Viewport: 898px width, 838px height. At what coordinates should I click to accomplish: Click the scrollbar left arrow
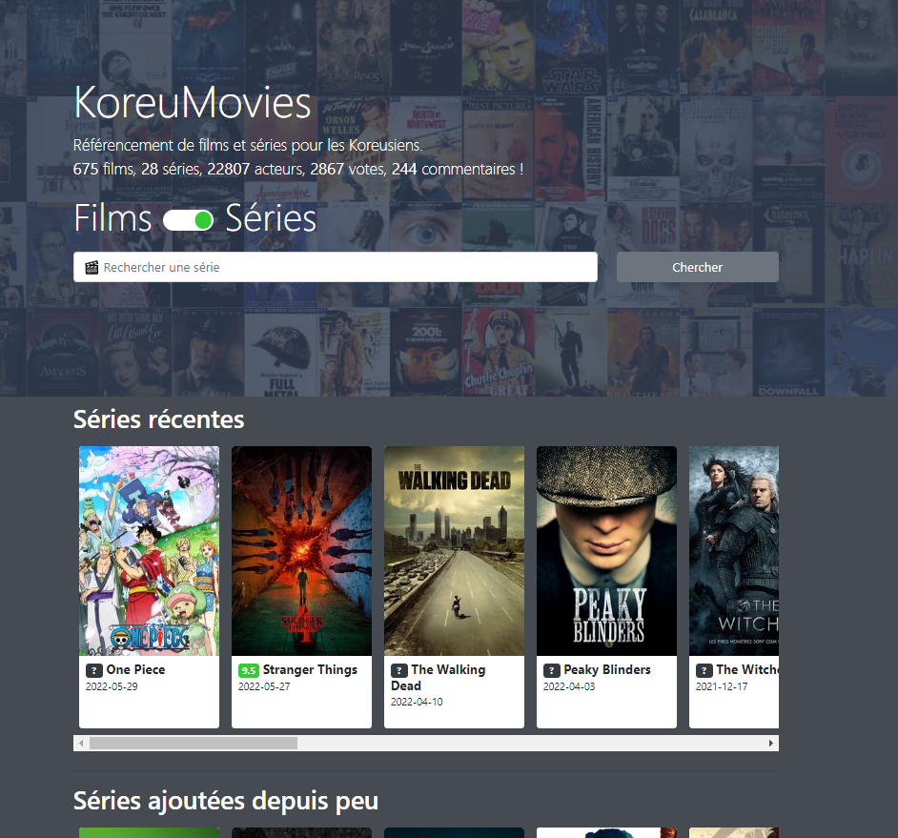81,743
